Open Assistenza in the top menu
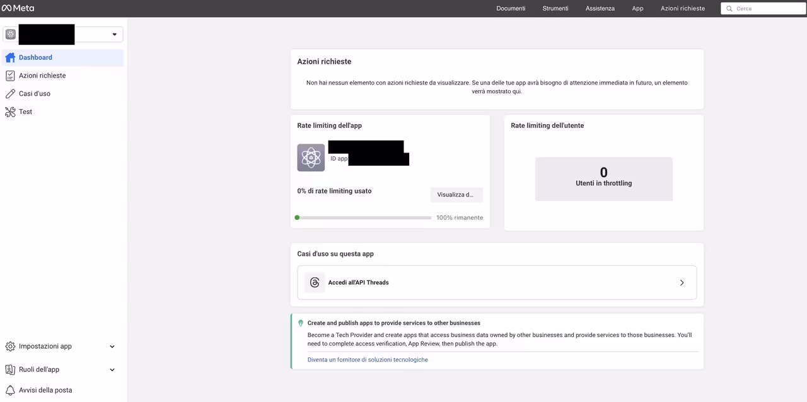This screenshot has width=807, height=402. [x=600, y=9]
